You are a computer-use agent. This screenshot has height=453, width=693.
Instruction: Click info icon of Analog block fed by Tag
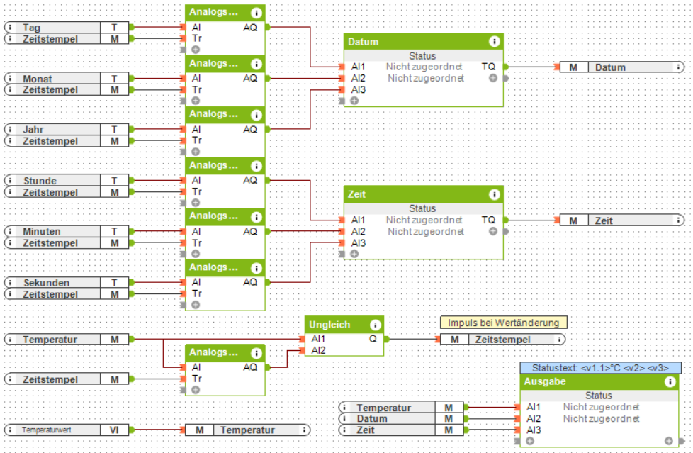click(256, 13)
